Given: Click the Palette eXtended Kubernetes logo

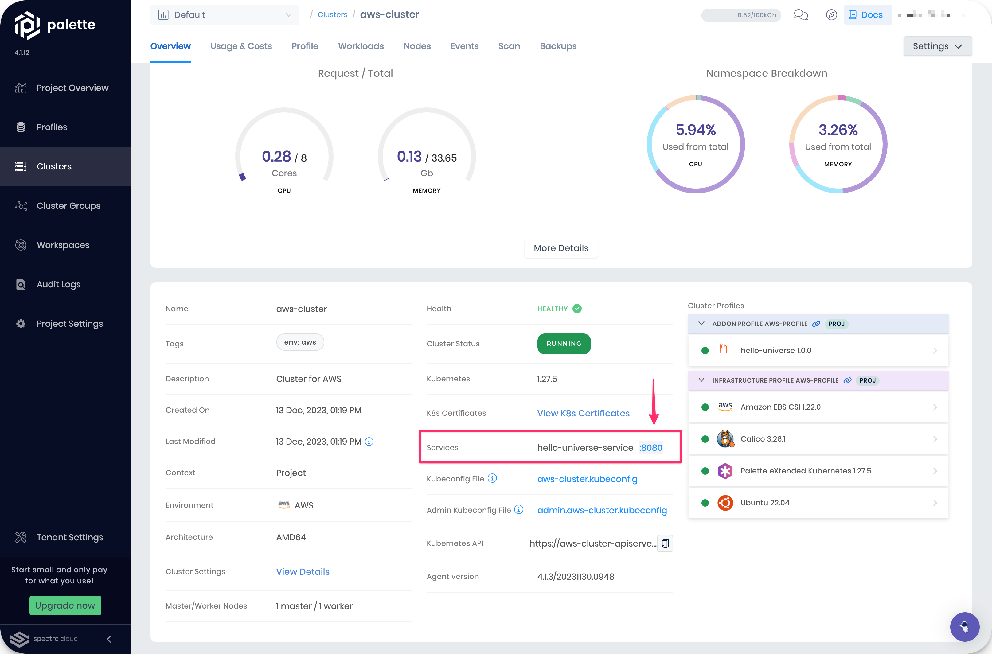Looking at the screenshot, I should [x=725, y=471].
